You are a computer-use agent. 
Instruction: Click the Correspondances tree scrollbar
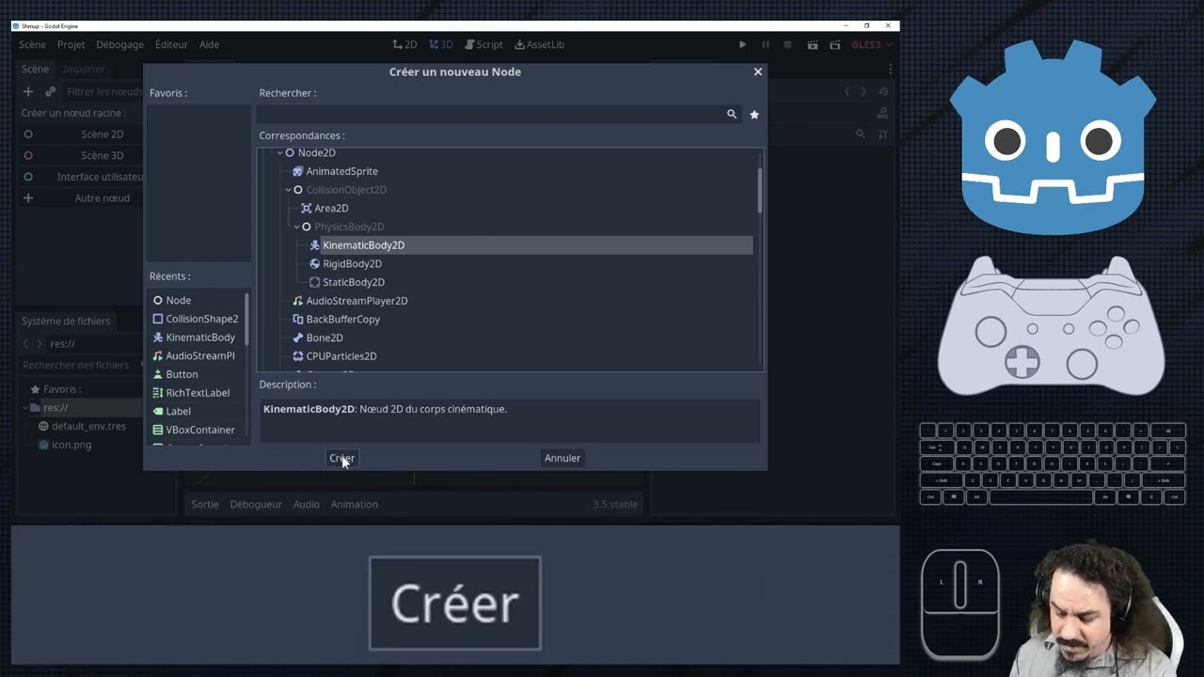(759, 191)
